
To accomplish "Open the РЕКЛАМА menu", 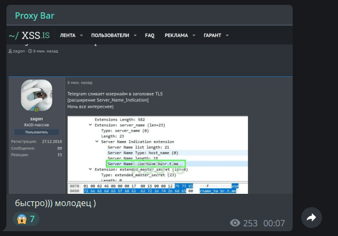I will click(176, 35).
